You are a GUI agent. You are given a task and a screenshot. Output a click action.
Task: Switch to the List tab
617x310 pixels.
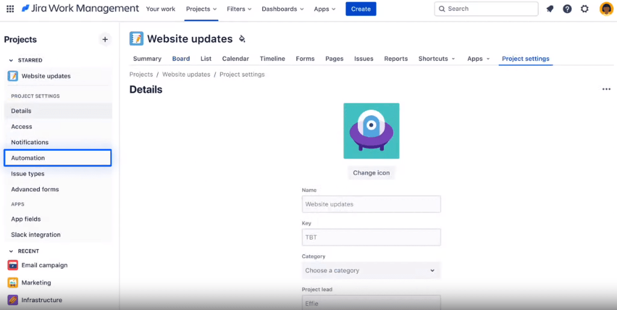click(206, 59)
